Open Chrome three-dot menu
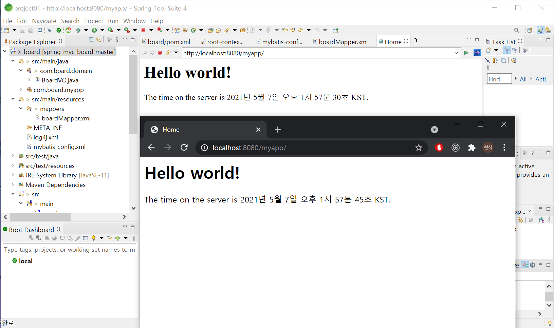 504,148
